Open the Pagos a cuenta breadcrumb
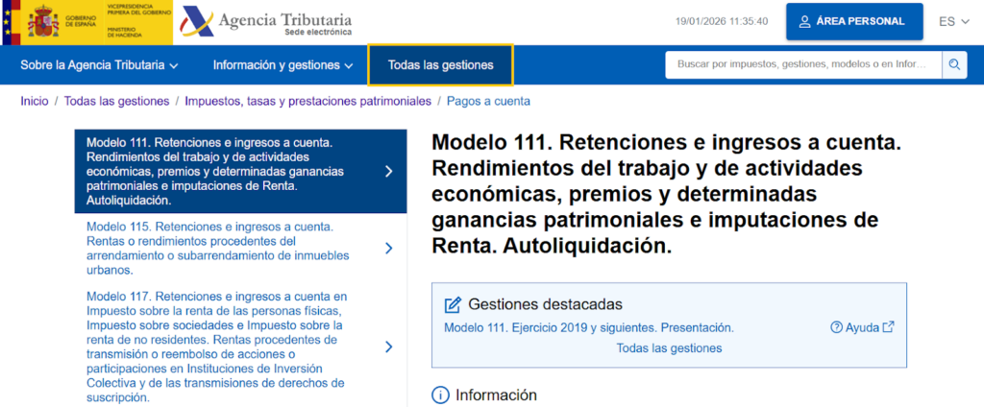Viewport: 984px width, 407px height. coord(488,101)
